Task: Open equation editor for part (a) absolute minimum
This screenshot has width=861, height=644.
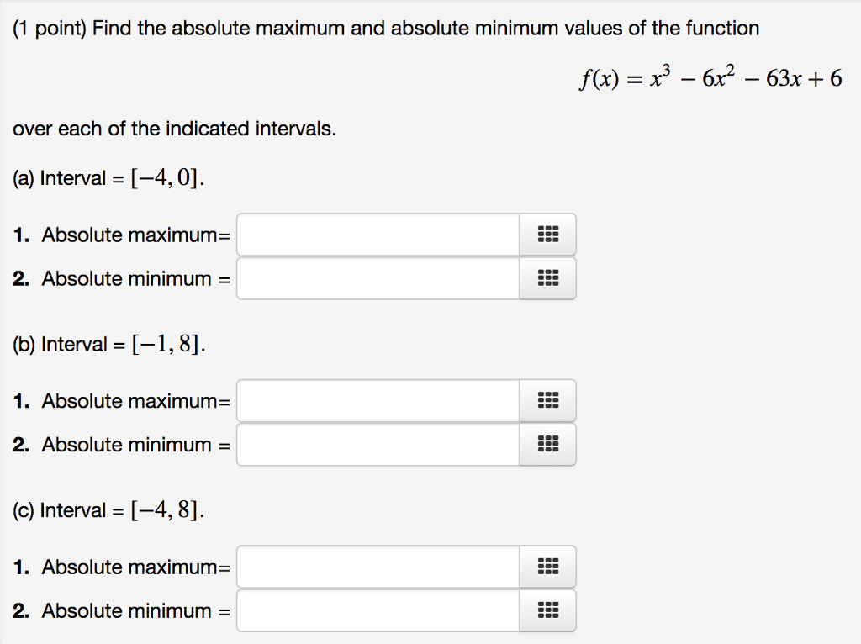Action: point(547,278)
